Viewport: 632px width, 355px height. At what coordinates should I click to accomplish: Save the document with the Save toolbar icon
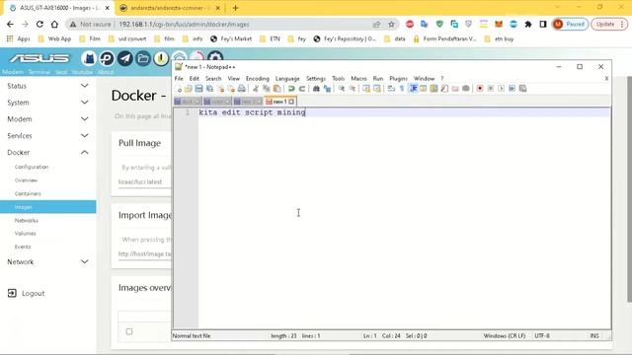(198, 89)
